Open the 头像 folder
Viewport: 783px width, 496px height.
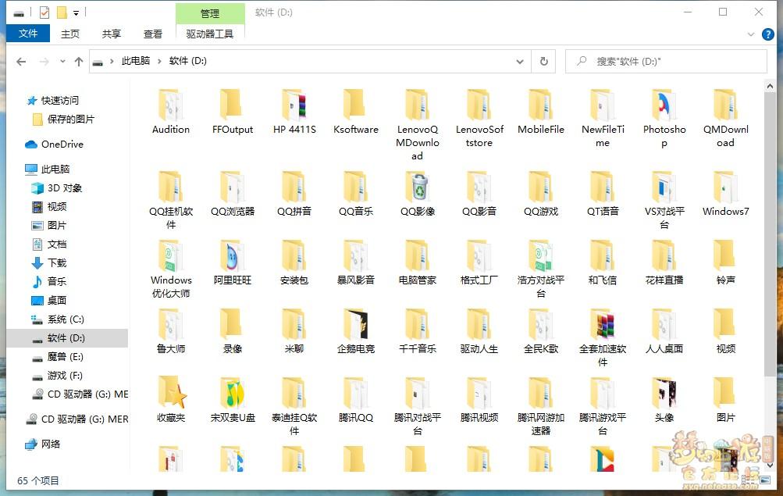[x=664, y=400]
